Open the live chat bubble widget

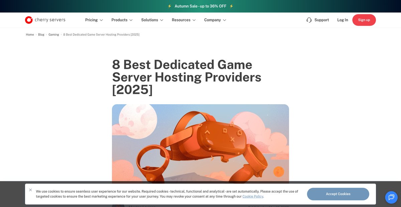[x=391, y=197]
